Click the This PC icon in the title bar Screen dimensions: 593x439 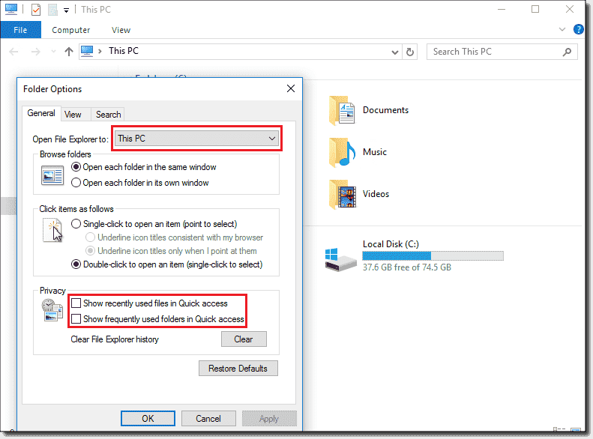[11, 9]
